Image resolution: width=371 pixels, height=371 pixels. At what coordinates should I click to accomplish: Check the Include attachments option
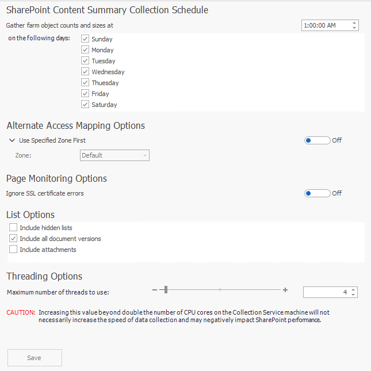[14, 250]
